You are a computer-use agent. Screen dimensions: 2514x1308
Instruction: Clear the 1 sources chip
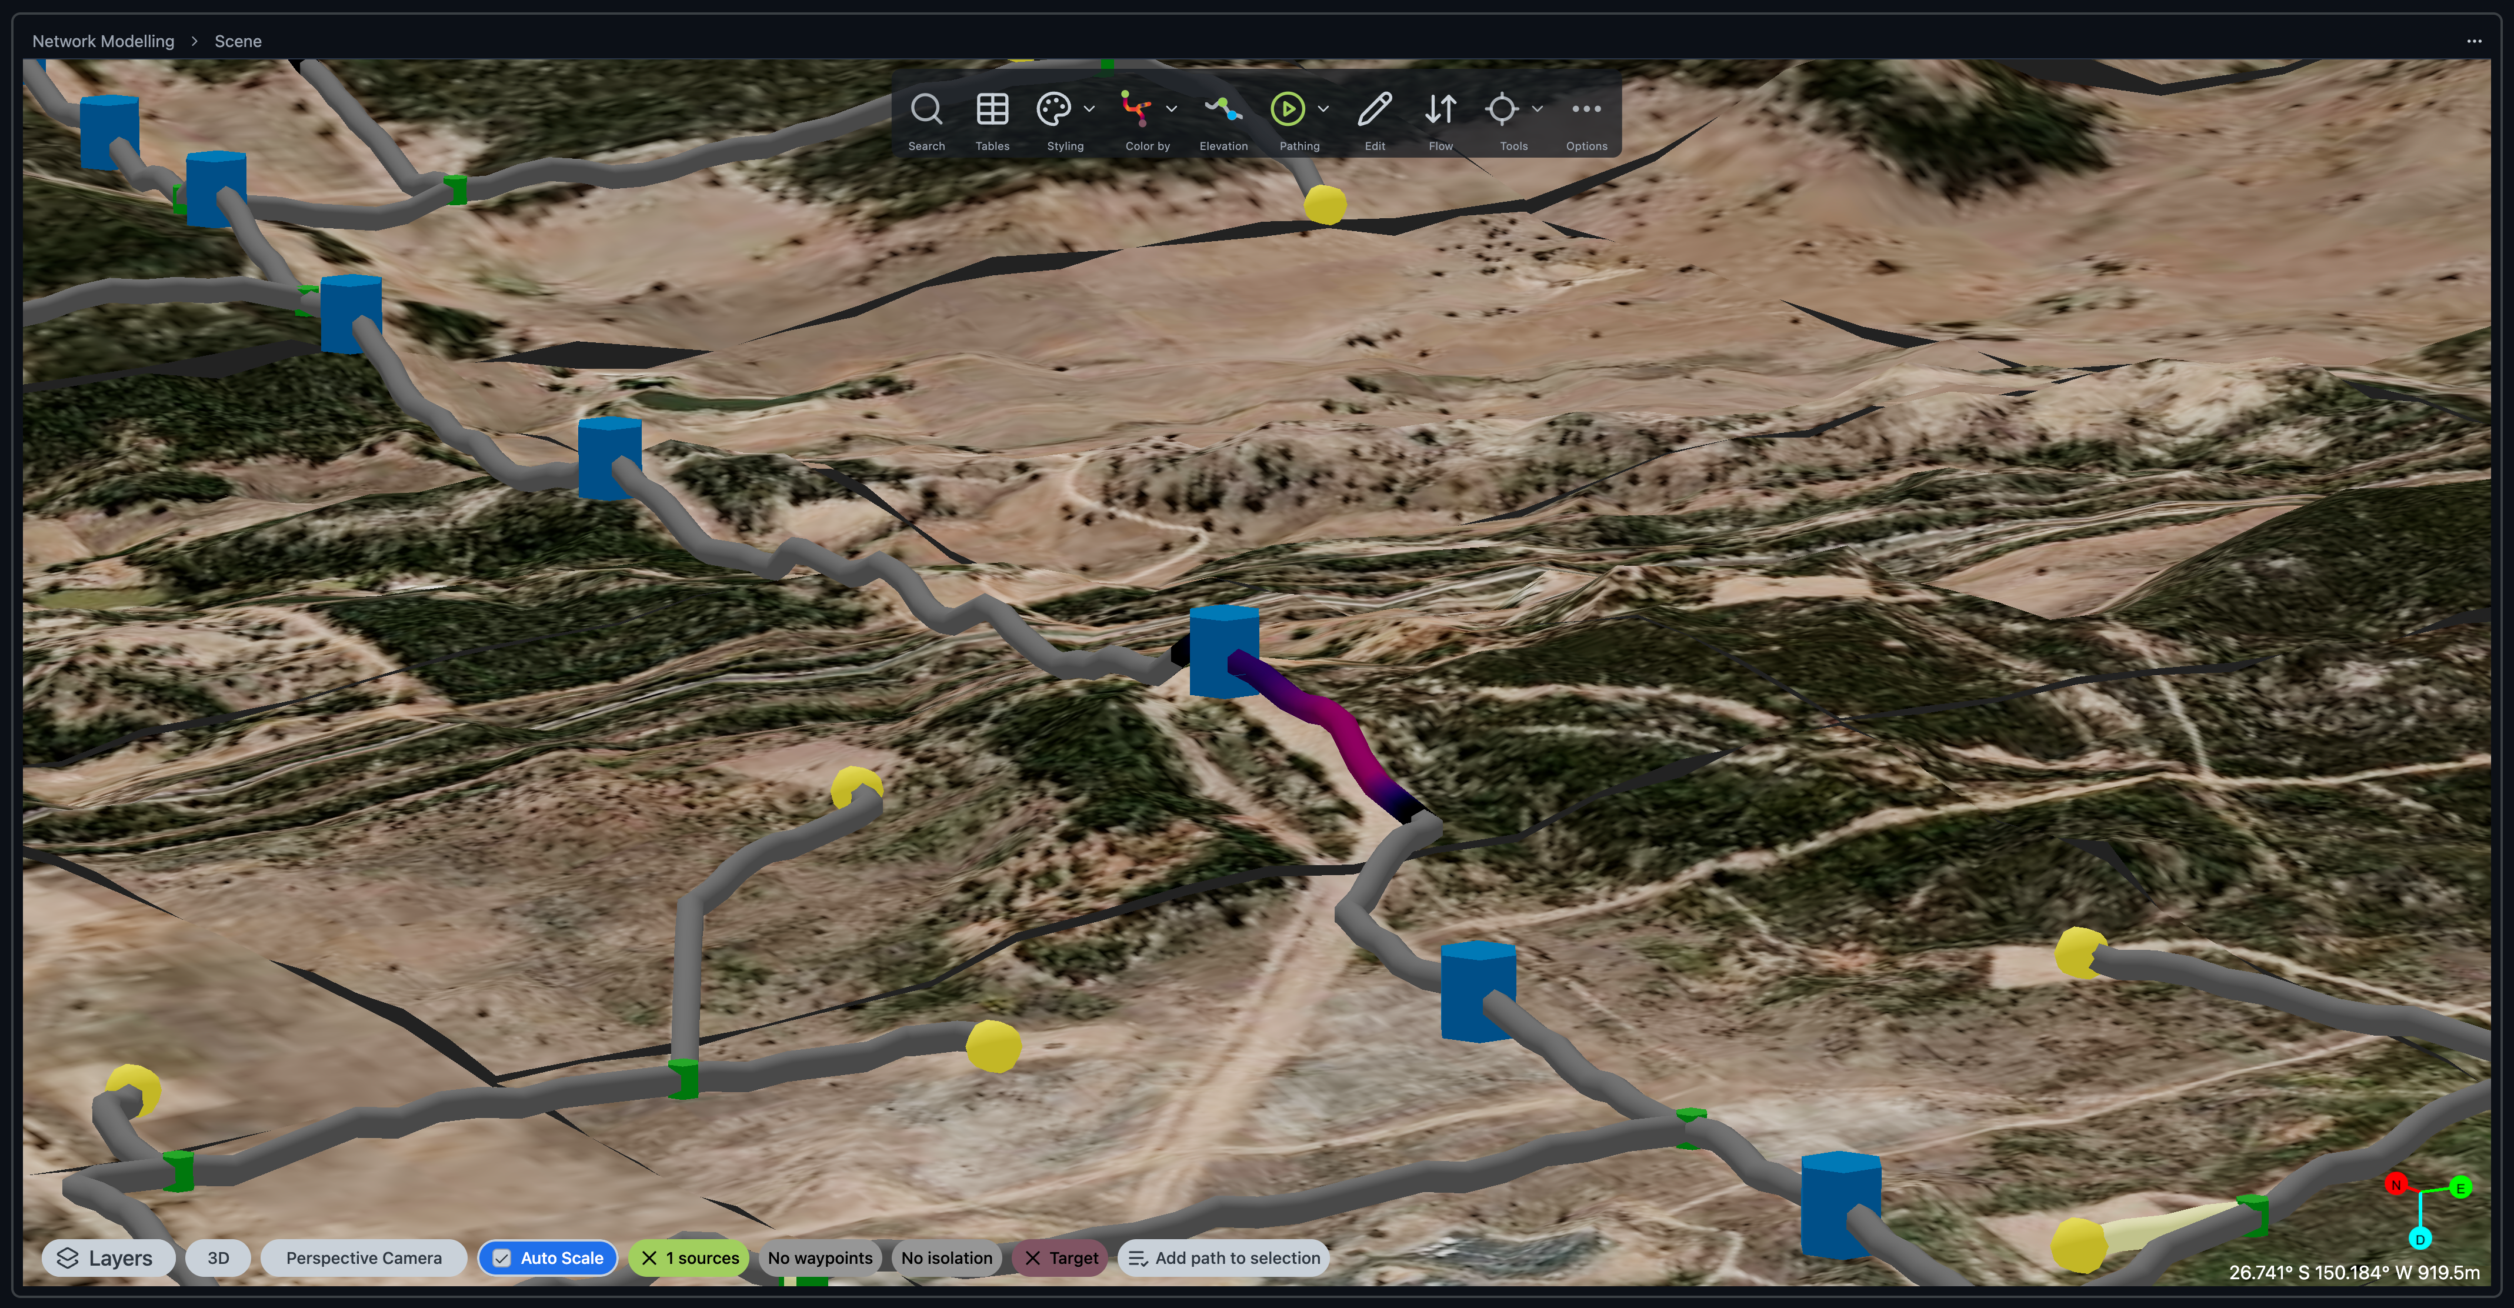(649, 1258)
